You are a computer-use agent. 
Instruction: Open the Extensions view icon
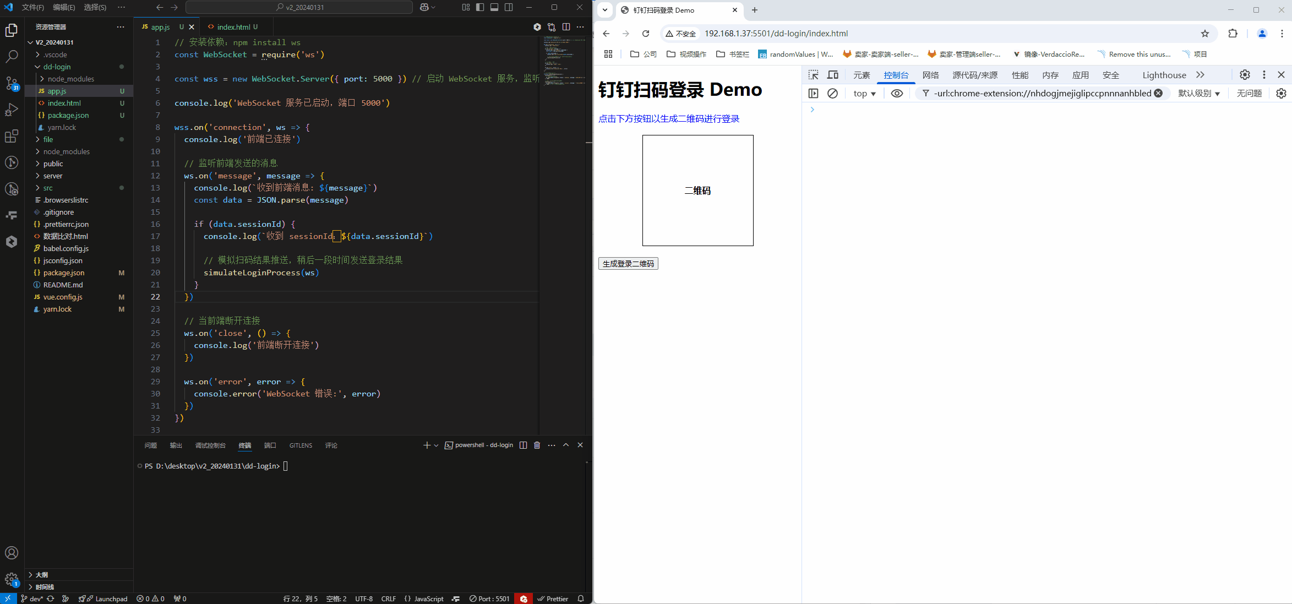coord(12,136)
